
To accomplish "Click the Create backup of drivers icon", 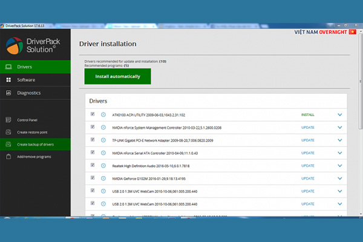I will [x=8, y=144].
